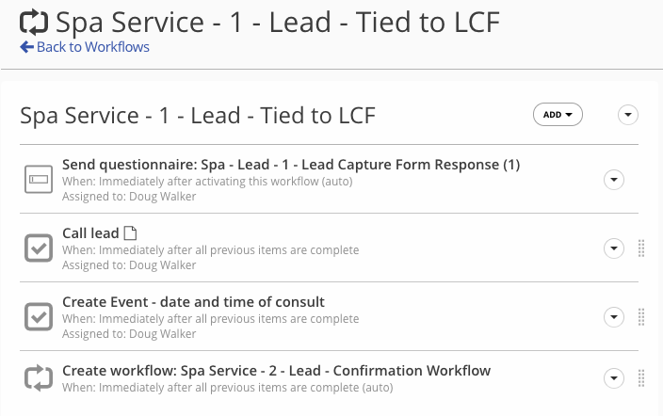This screenshot has width=663, height=416.
Task: Open the Create workflow row options dropdown
Action: (613, 377)
